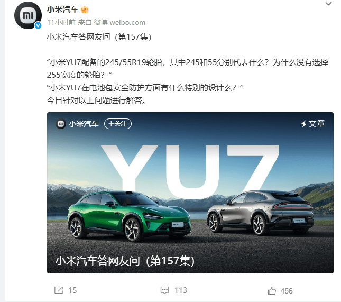The height and width of the screenshot is (302, 341).
Task: Click the 11小时前 timestamp
Action: (61, 22)
